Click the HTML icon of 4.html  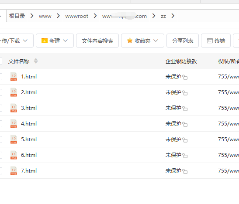coord(14,124)
